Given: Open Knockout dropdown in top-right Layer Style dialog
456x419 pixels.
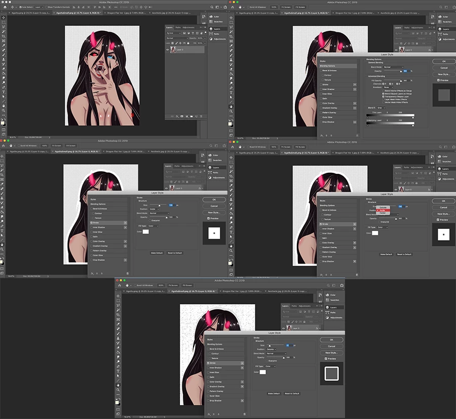Looking at the screenshot, I should 388,87.
